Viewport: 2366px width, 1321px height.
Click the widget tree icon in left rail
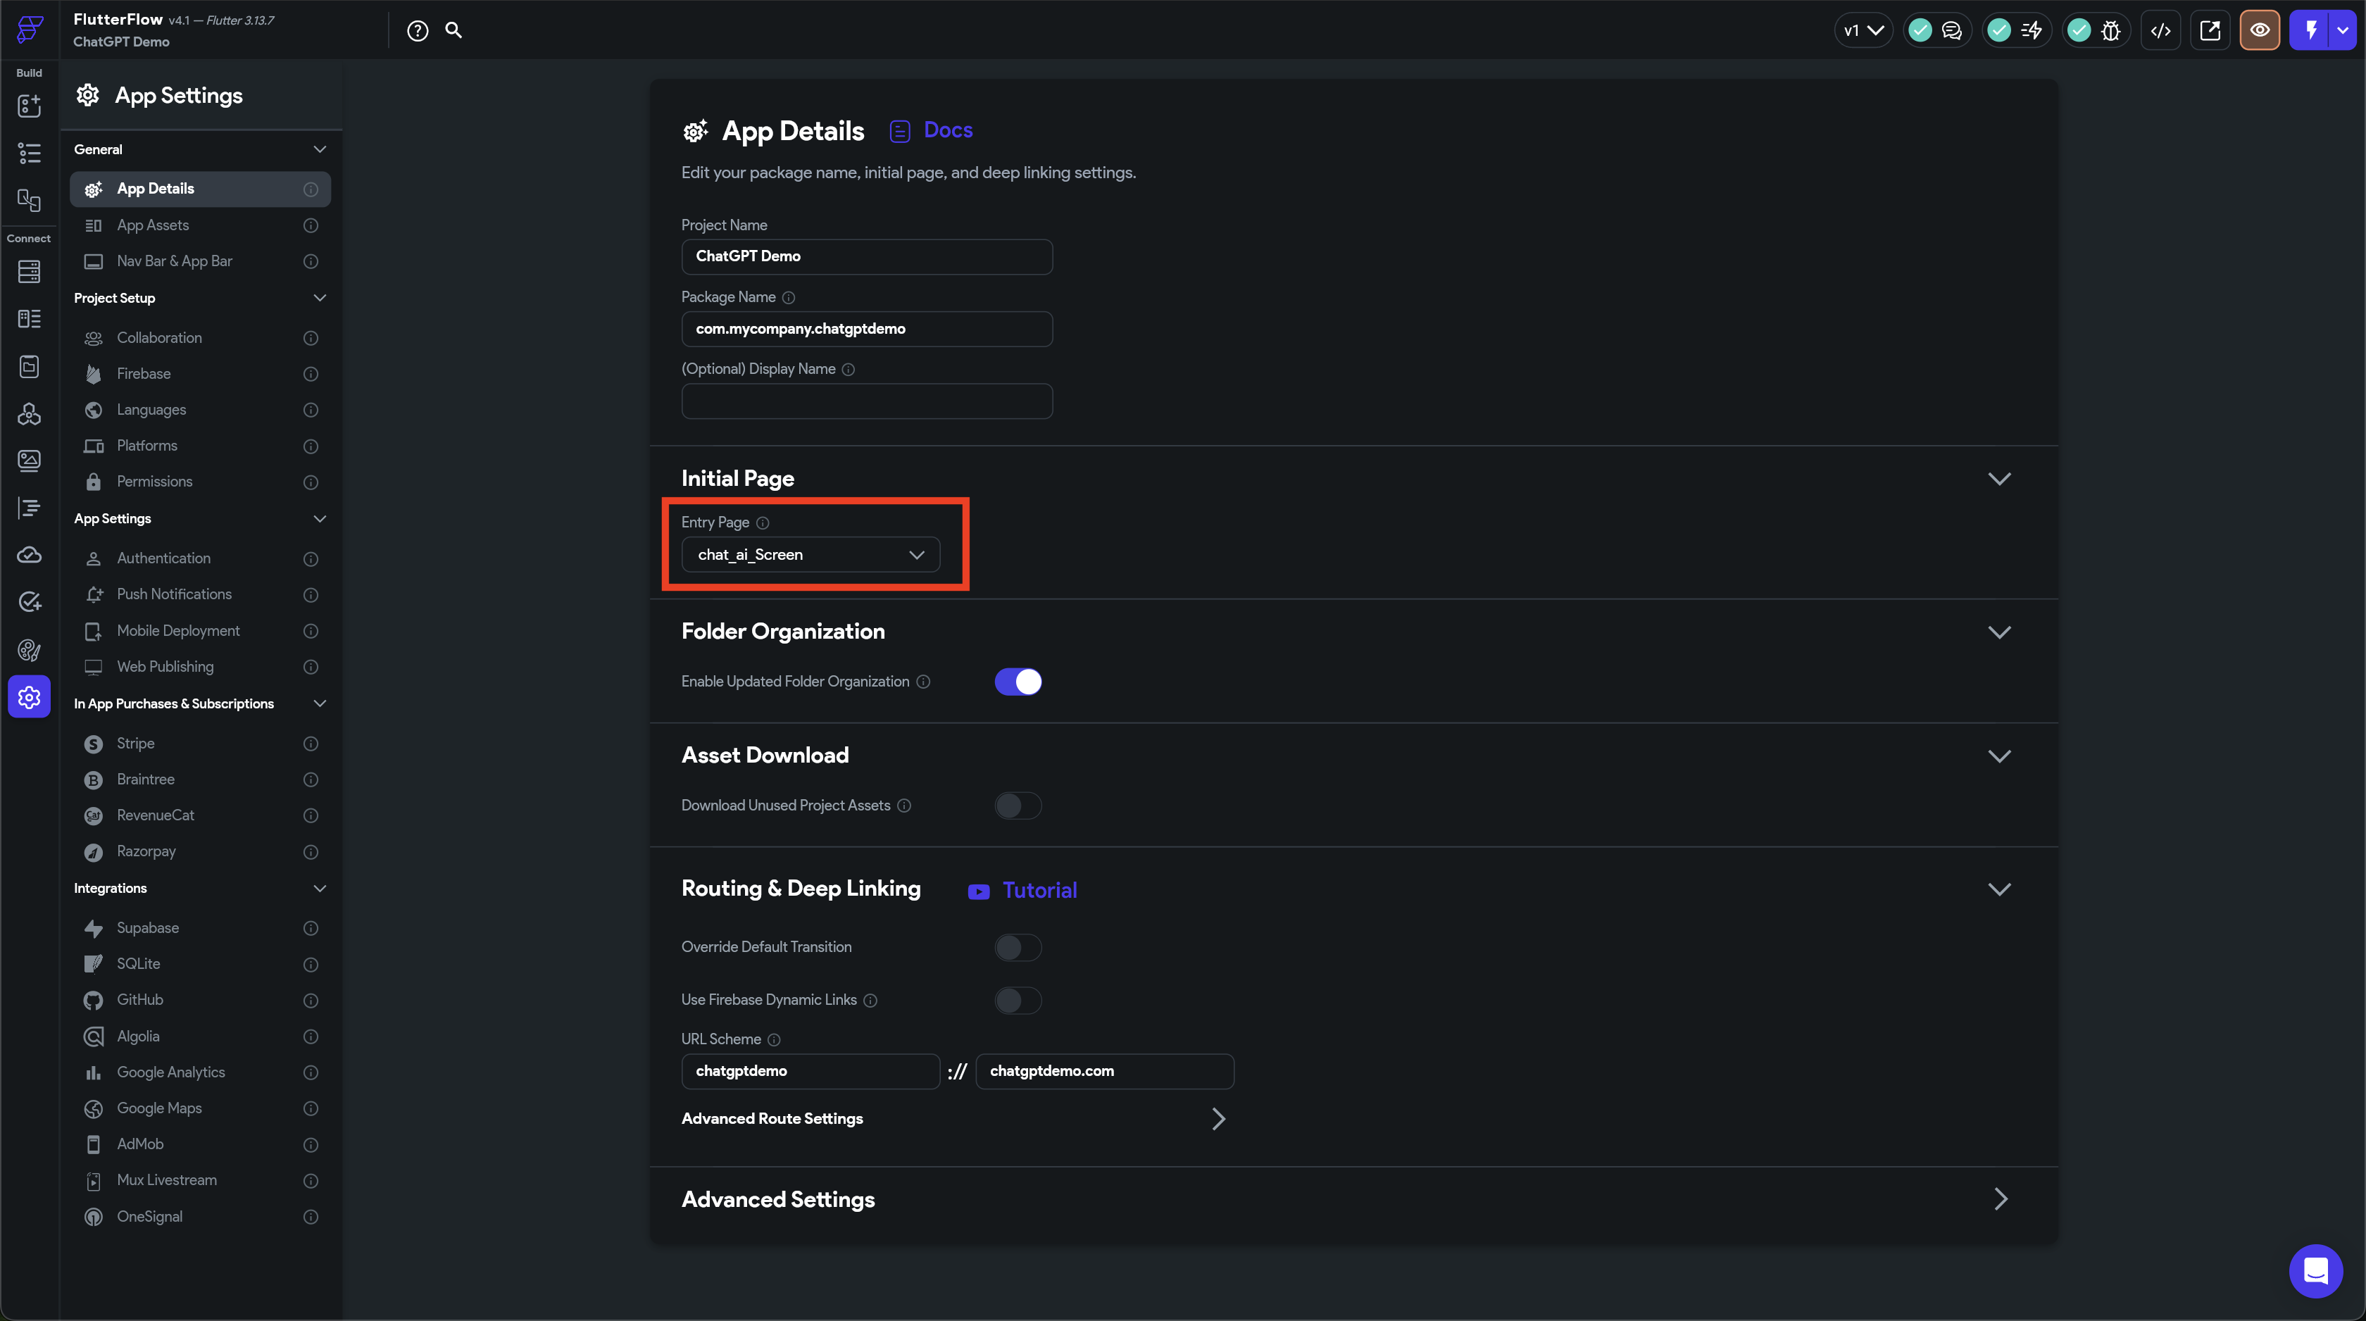[x=30, y=154]
